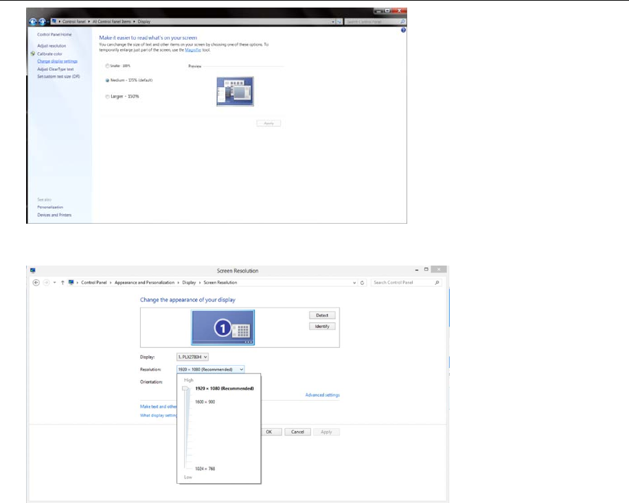Image resolution: width=629 pixels, height=503 pixels.
Task: Open recent locations dropdown in Screen Resolution
Action: click(54, 283)
